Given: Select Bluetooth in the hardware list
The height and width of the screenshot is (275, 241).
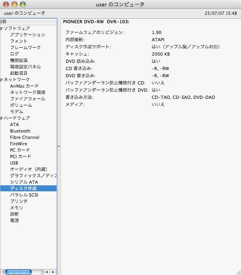Looking at the screenshot, I should pos(20,131).
